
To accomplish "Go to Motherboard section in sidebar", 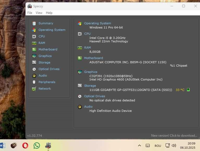I will [x=48, y=49].
